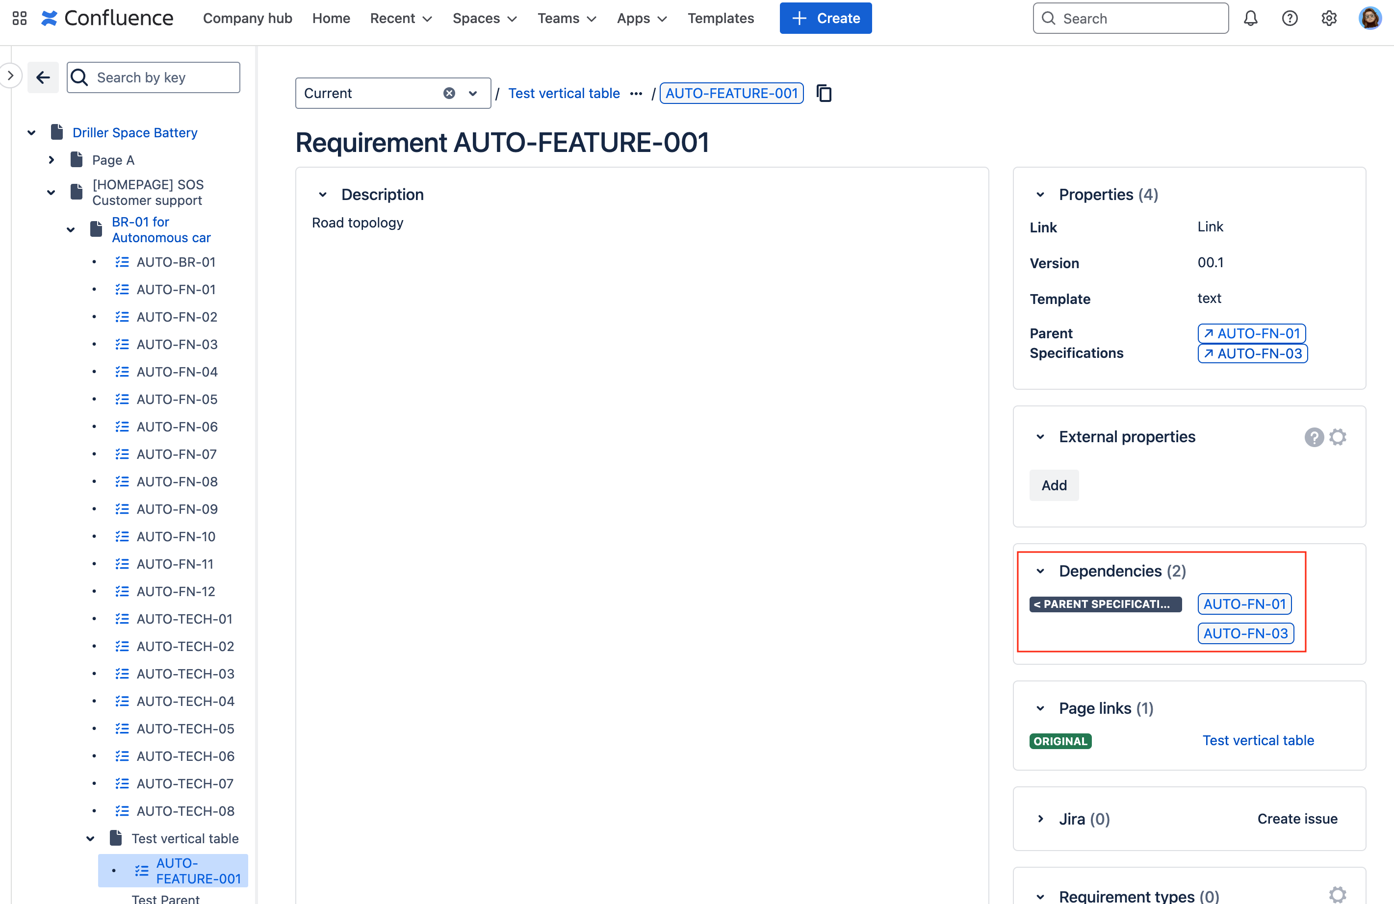Expand the Jira section
Image resolution: width=1394 pixels, height=904 pixels.
coord(1041,819)
